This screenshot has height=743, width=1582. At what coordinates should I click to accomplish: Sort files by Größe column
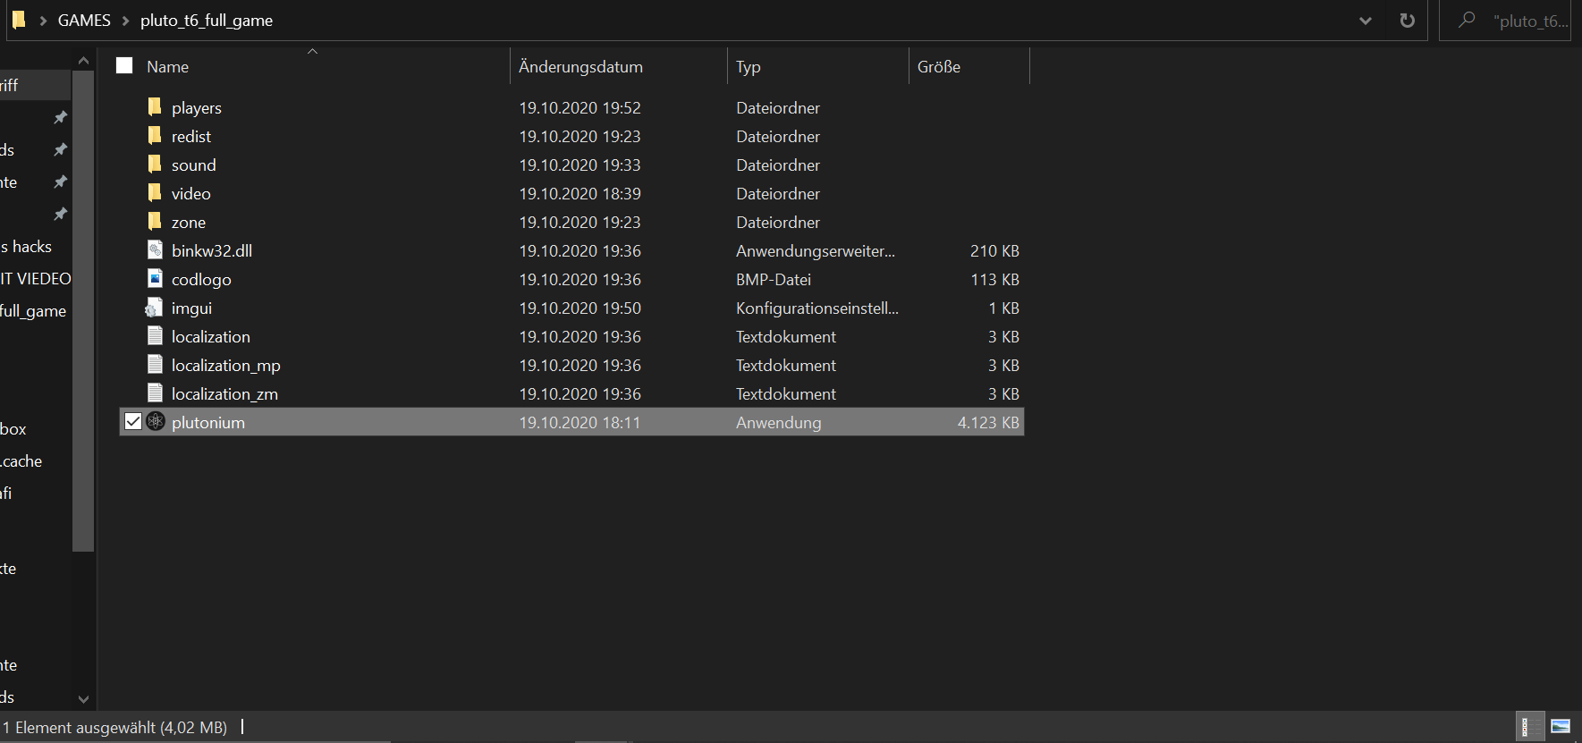pyautogui.click(x=939, y=67)
